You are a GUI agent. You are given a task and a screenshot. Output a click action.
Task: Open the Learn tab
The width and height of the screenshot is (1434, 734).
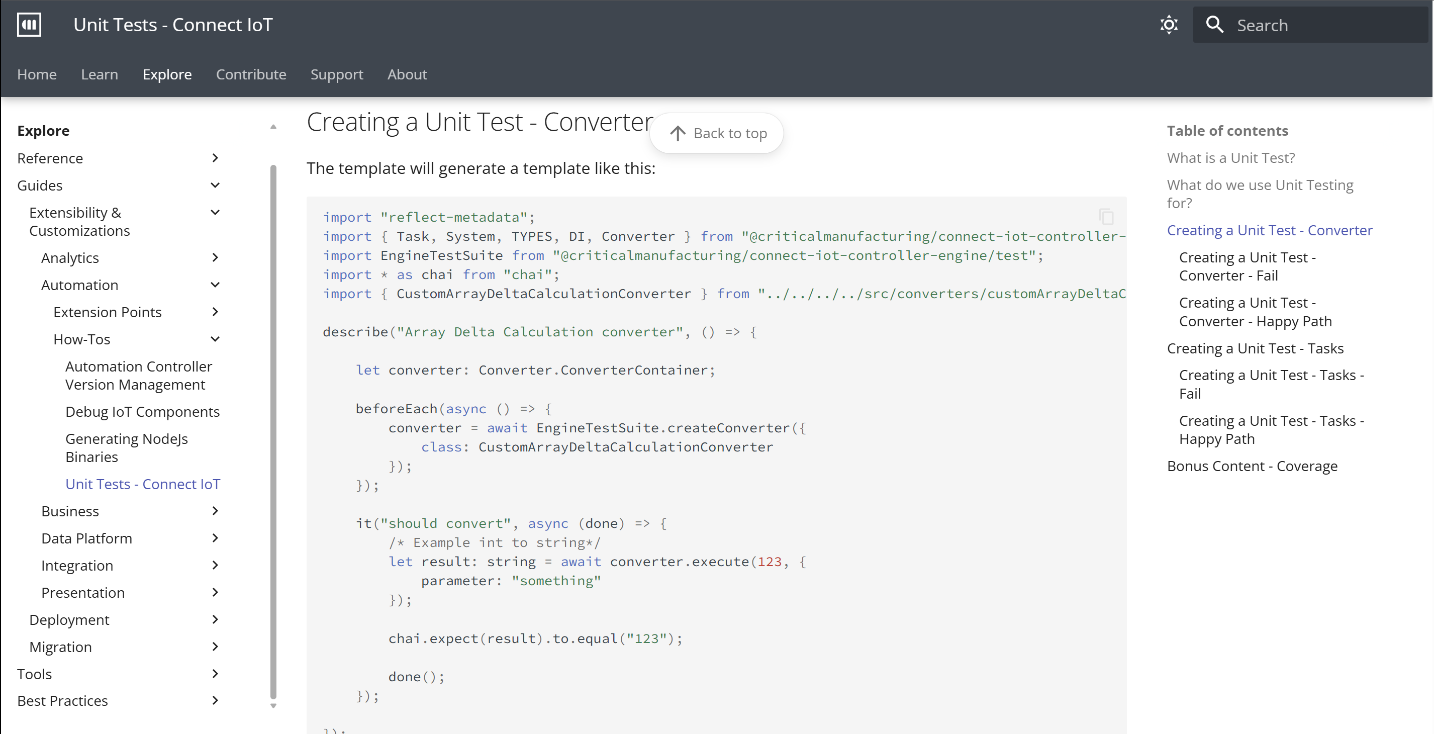pos(100,74)
